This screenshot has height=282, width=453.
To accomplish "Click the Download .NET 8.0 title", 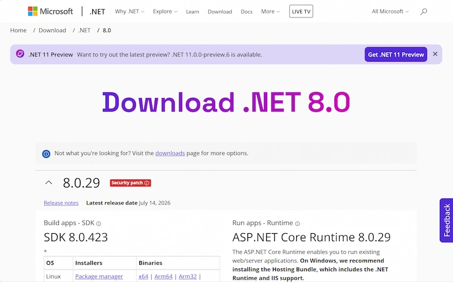I will pos(226,102).
